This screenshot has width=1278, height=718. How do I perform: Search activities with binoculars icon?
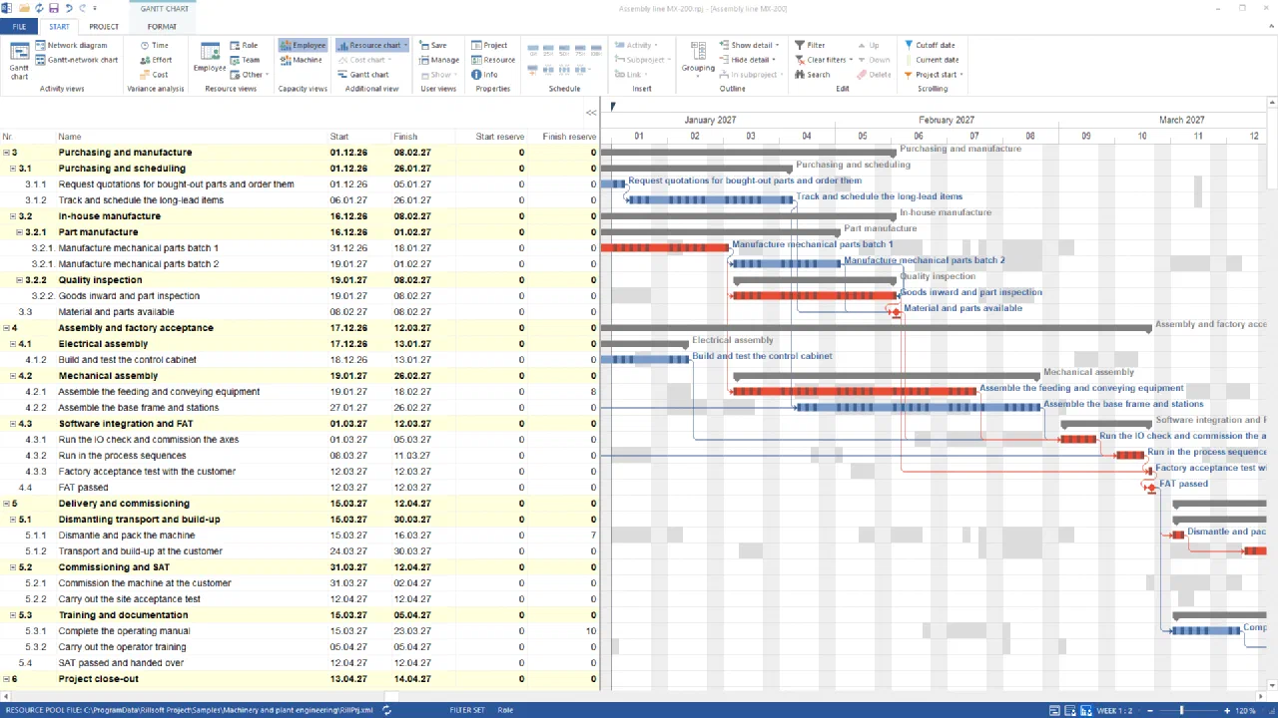pyautogui.click(x=812, y=75)
